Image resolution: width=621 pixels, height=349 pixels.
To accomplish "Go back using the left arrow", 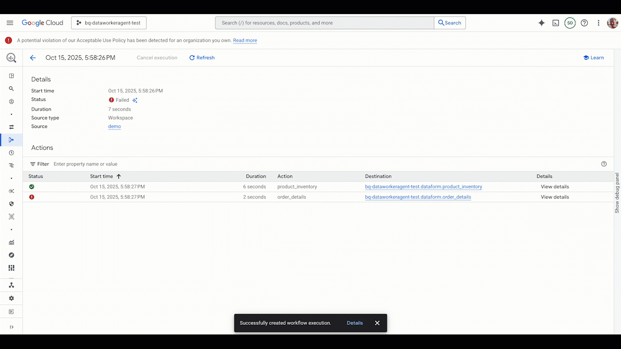I will (x=33, y=58).
